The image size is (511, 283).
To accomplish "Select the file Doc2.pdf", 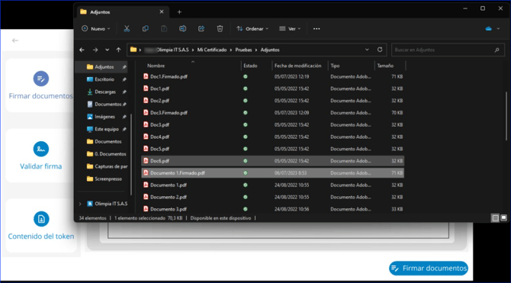I will click(x=273, y=101).
